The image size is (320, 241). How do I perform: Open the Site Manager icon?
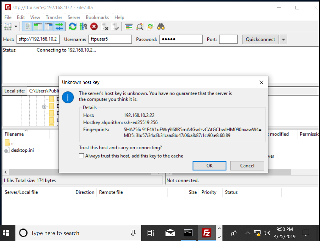click(x=8, y=26)
